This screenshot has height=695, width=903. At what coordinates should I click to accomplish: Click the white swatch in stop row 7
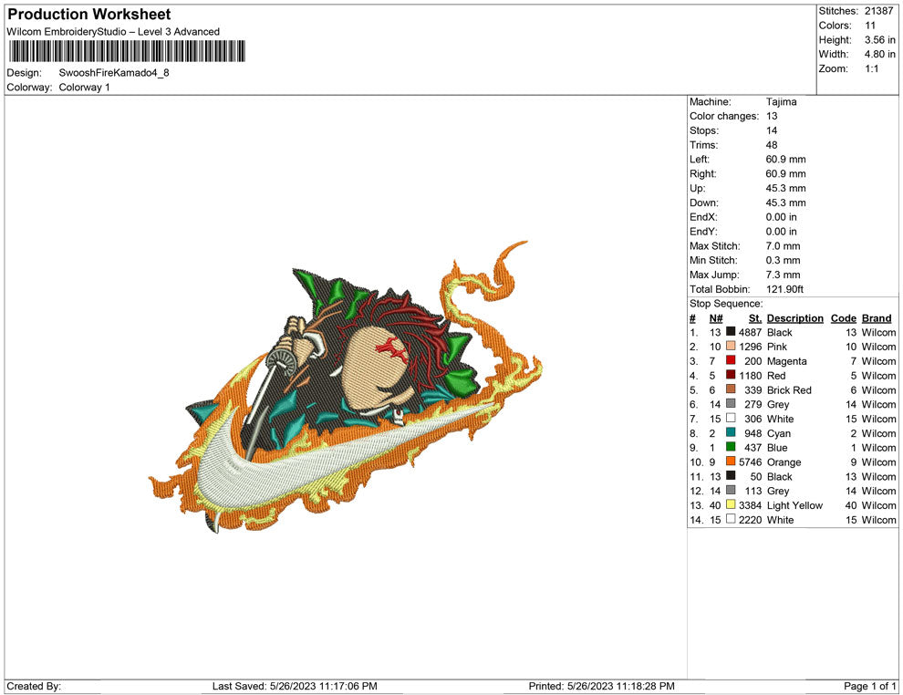(x=731, y=418)
